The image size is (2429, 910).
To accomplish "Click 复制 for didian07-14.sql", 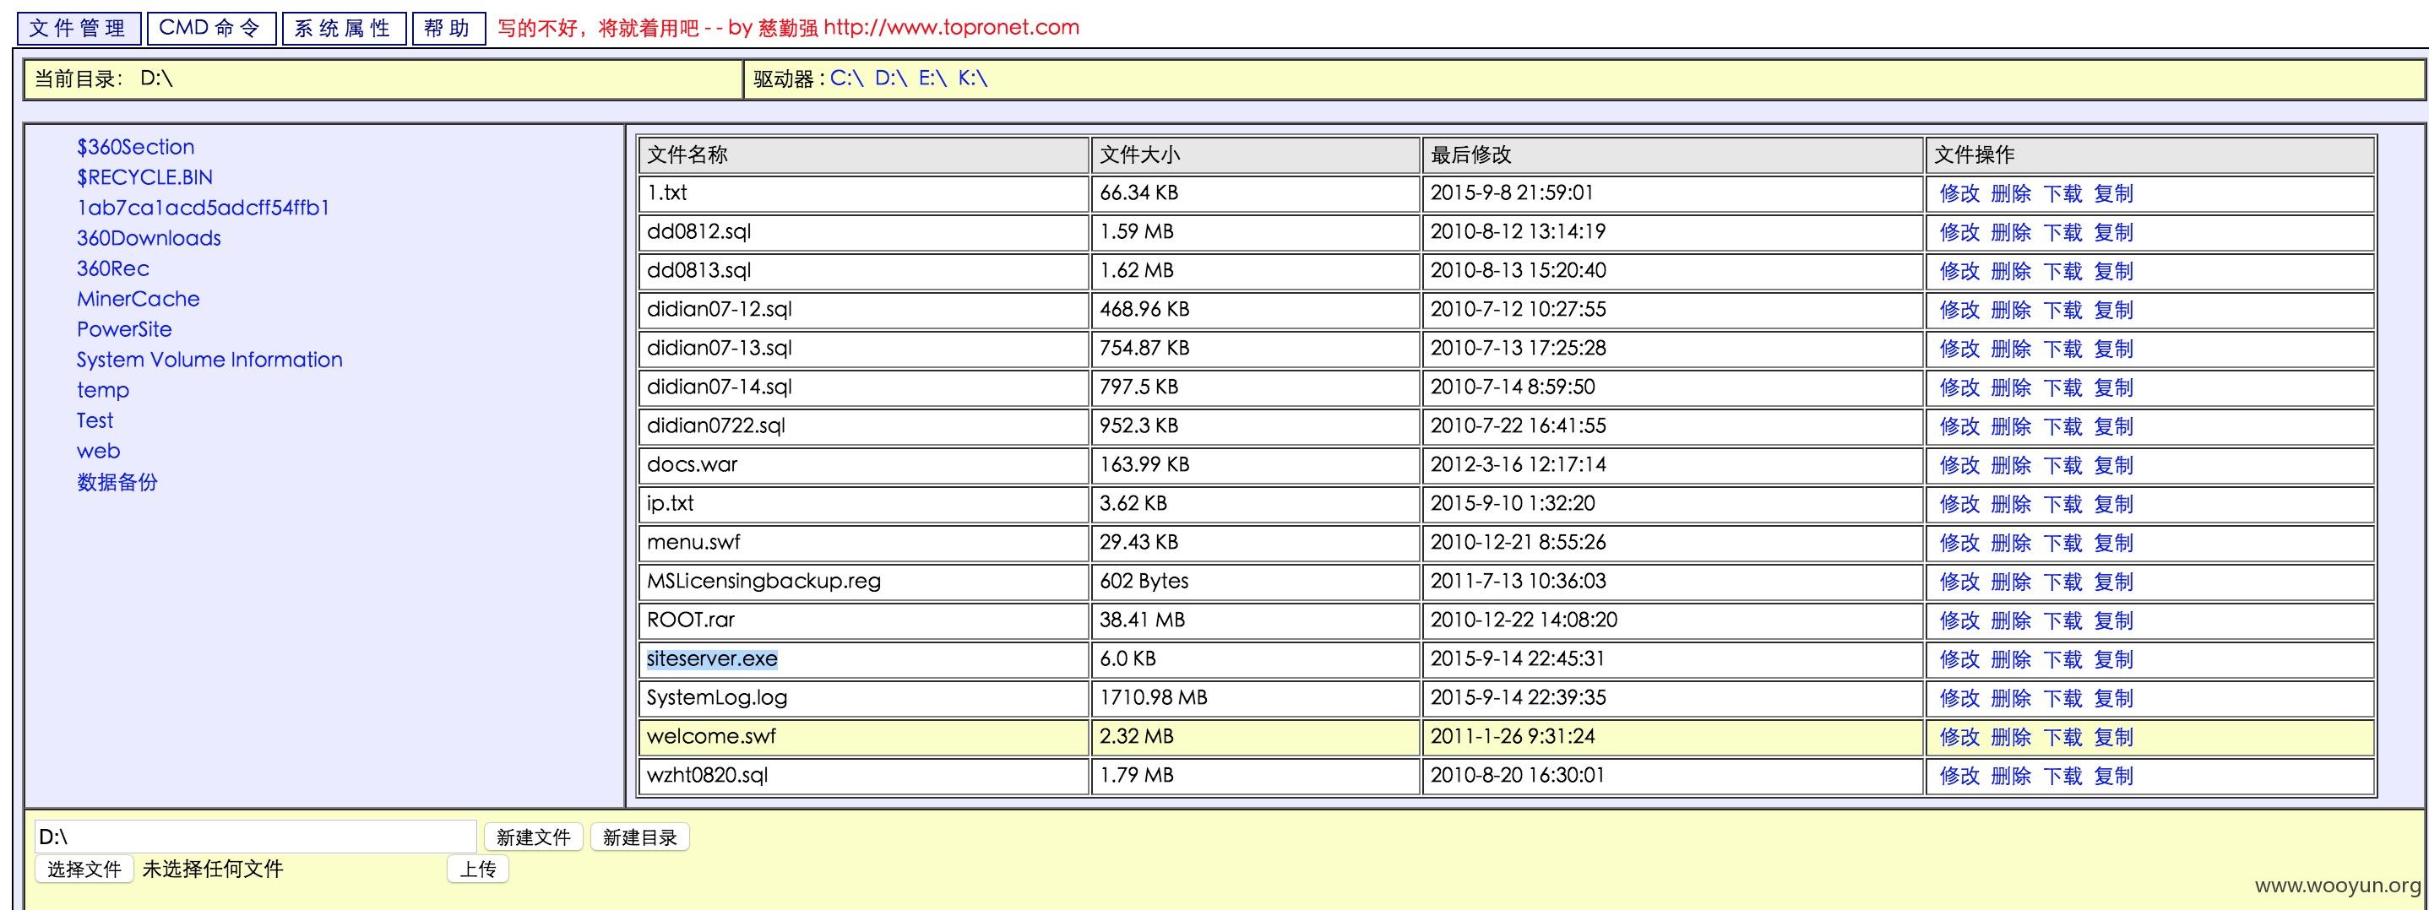I will [2113, 388].
